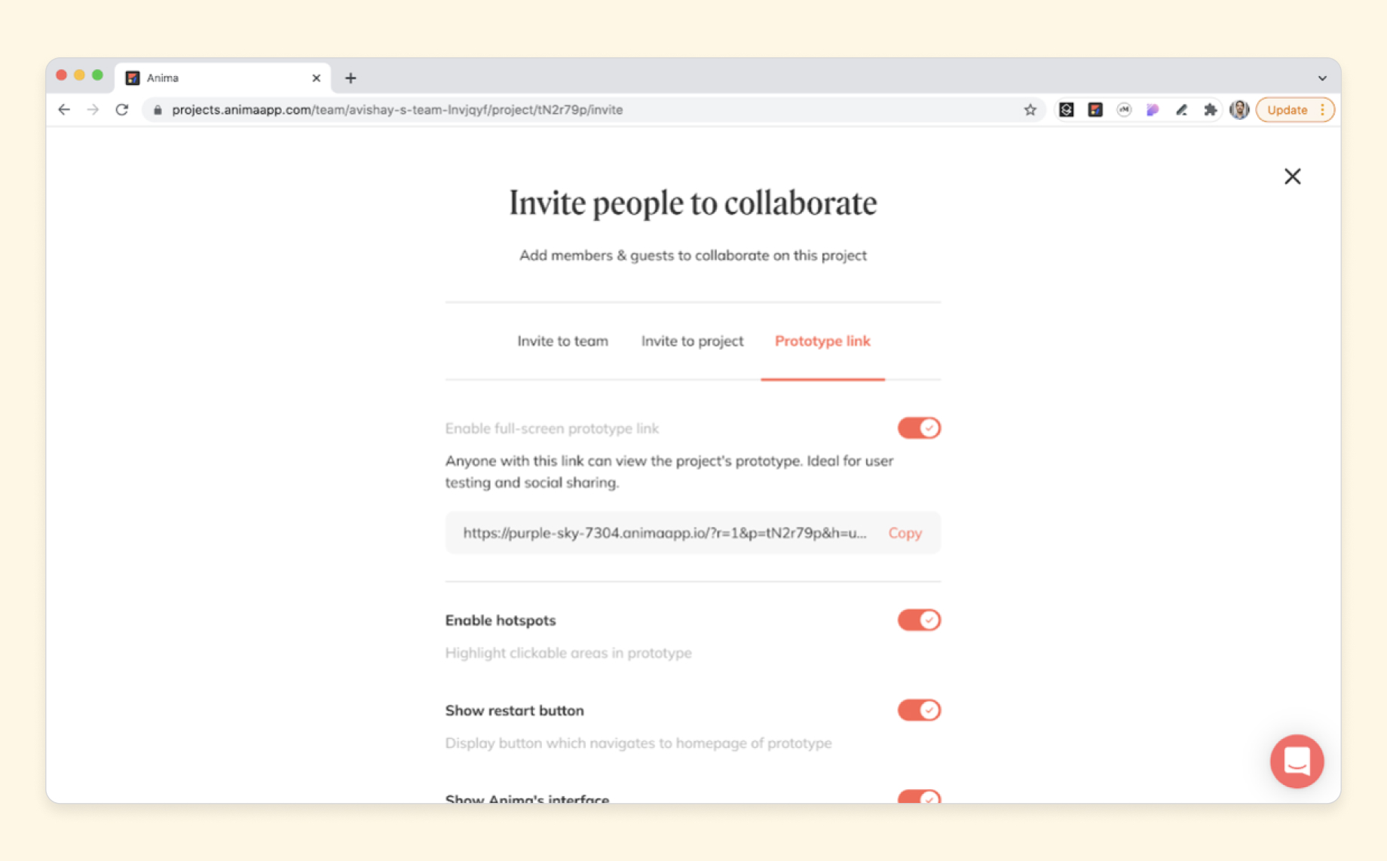Open the Intercom chat bubble
1387x861 pixels.
pyautogui.click(x=1297, y=761)
